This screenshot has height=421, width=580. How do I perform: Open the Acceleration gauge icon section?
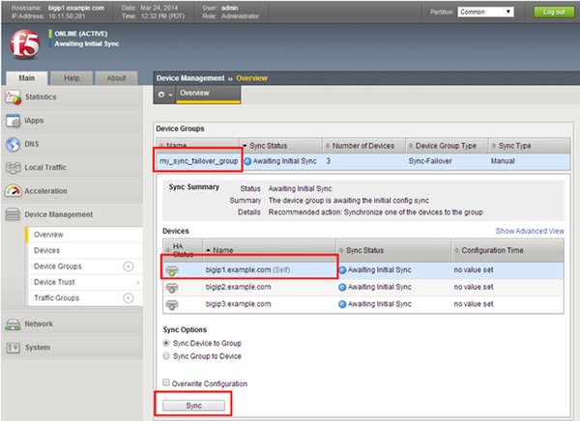tap(15, 191)
